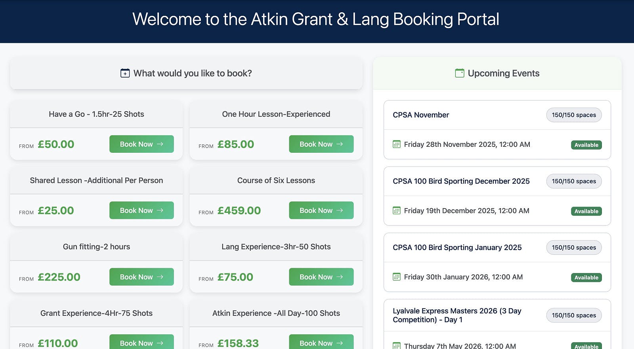This screenshot has height=349, width=634.
Task: Click the £225.00 price
Action: pyautogui.click(x=59, y=277)
